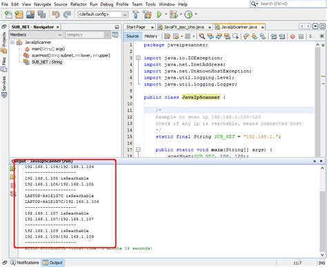
Task: Close the JavaIpScanner.java tab
Action: 262,28
